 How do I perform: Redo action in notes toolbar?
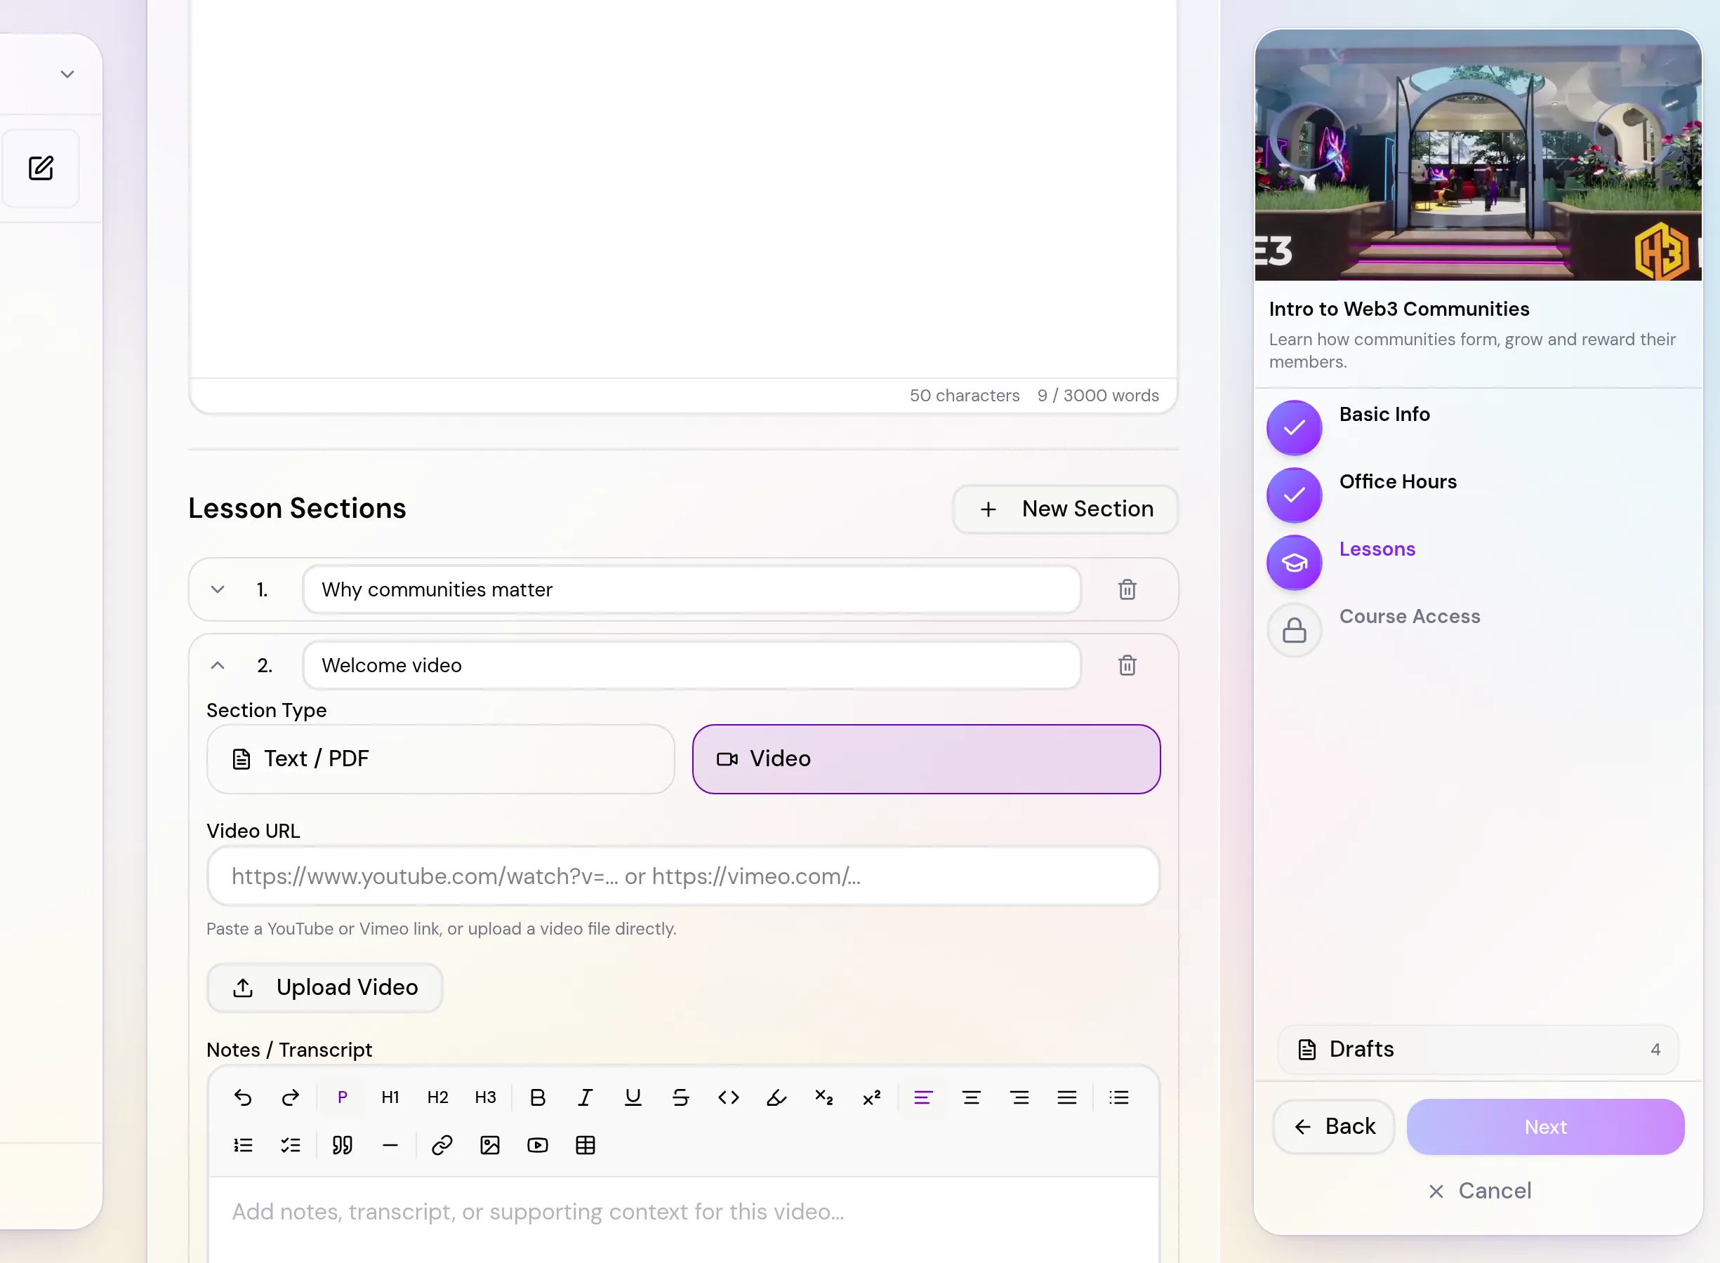coord(291,1098)
